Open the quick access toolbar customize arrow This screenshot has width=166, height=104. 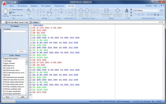coord(19,2)
